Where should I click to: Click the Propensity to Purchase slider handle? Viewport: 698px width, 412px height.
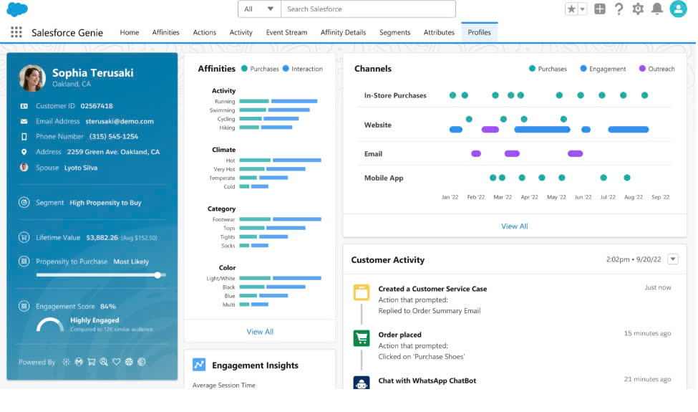[157, 275]
